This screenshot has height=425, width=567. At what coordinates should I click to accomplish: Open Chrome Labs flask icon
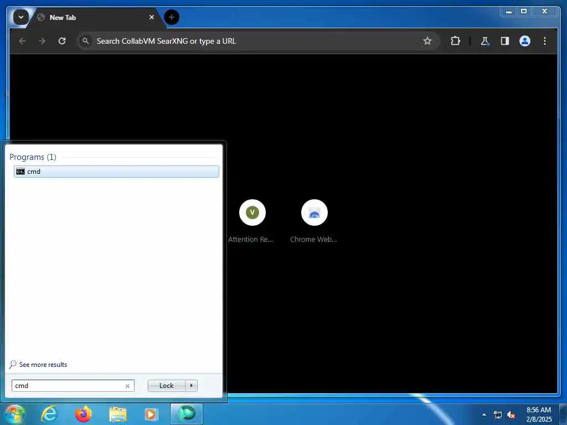pos(485,41)
